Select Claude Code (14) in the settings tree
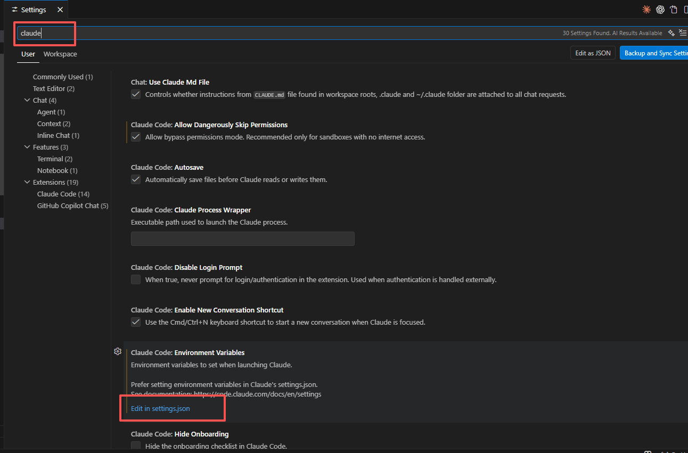The image size is (688, 453). [x=63, y=194]
